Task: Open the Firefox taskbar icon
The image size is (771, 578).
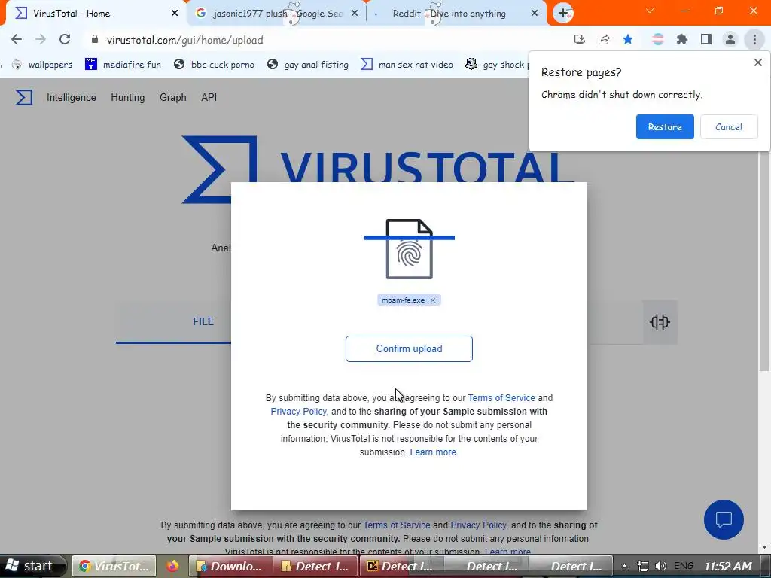Action: [x=172, y=566]
